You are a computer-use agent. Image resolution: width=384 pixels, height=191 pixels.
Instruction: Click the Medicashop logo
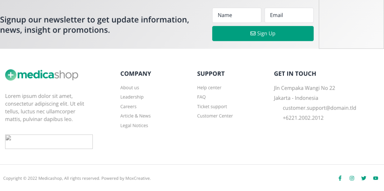point(42,75)
